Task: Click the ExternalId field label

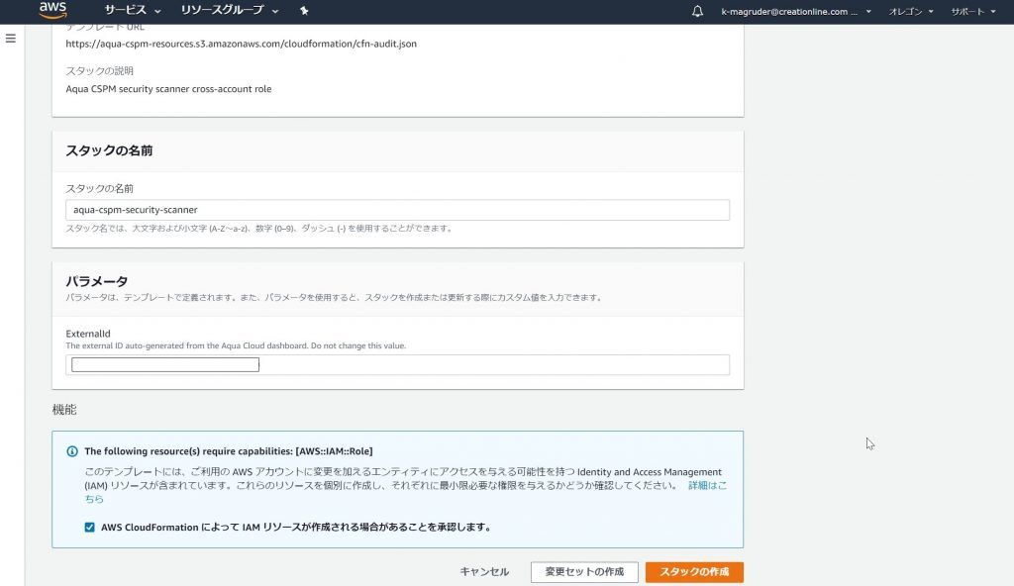Action: point(88,334)
